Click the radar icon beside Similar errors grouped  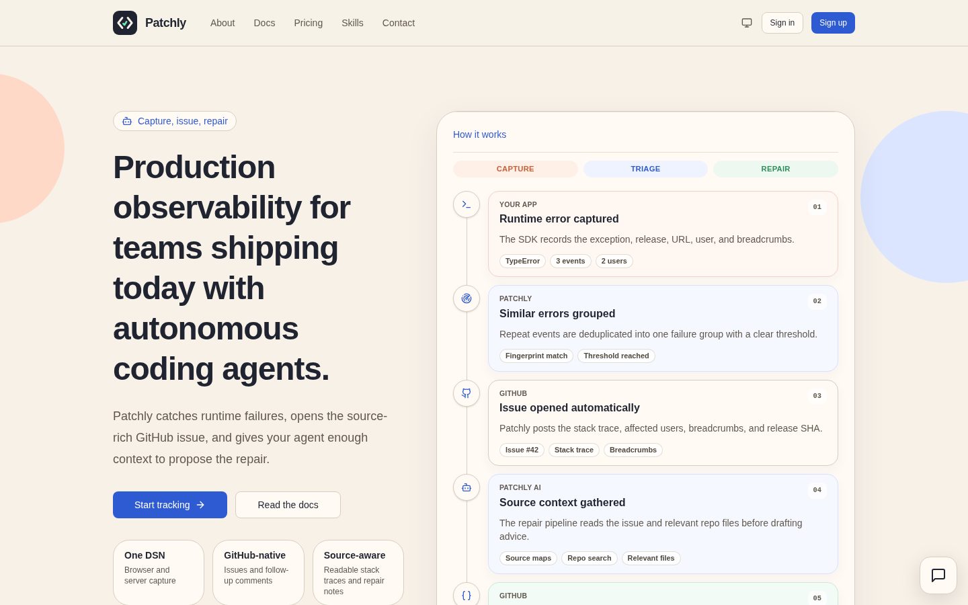coord(467,298)
